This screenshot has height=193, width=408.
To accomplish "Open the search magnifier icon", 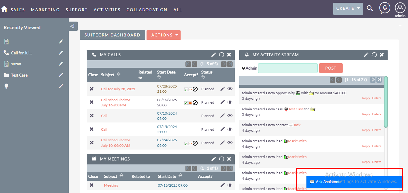I will click(x=370, y=9).
